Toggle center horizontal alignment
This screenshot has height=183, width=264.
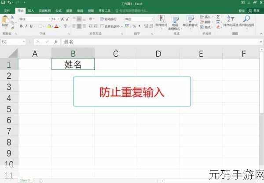coord(79,26)
